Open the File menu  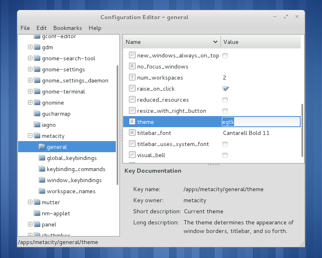click(x=25, y=28)
